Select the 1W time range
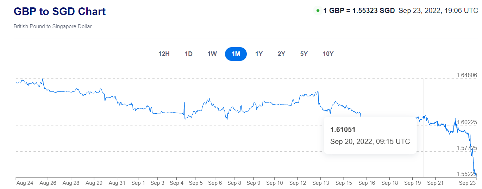 [212, 54]
